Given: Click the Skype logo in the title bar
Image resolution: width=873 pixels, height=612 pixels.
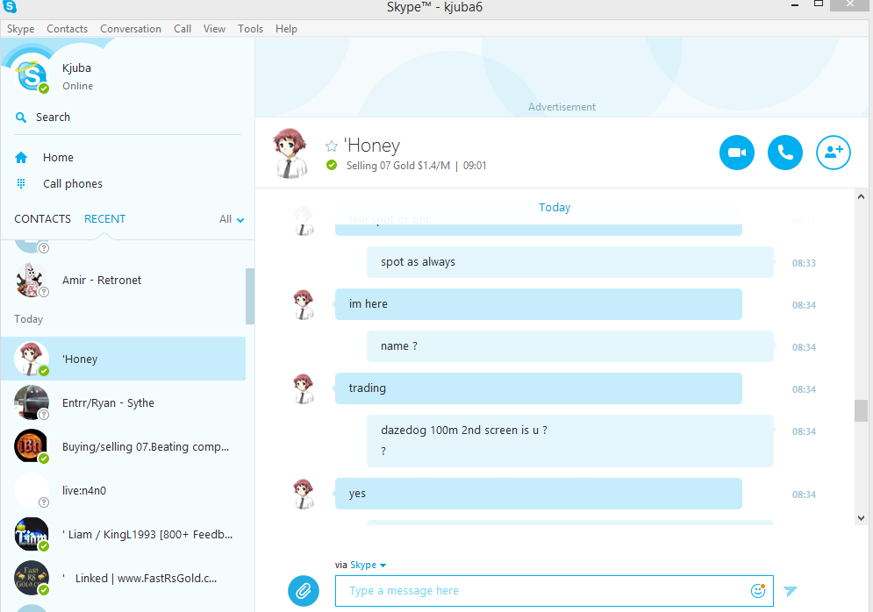Looking at the screenshot, I should [x=10, y=7].
